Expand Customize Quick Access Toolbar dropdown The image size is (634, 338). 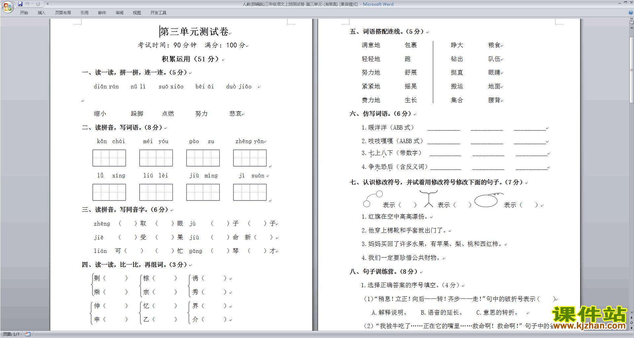point(48,4)
